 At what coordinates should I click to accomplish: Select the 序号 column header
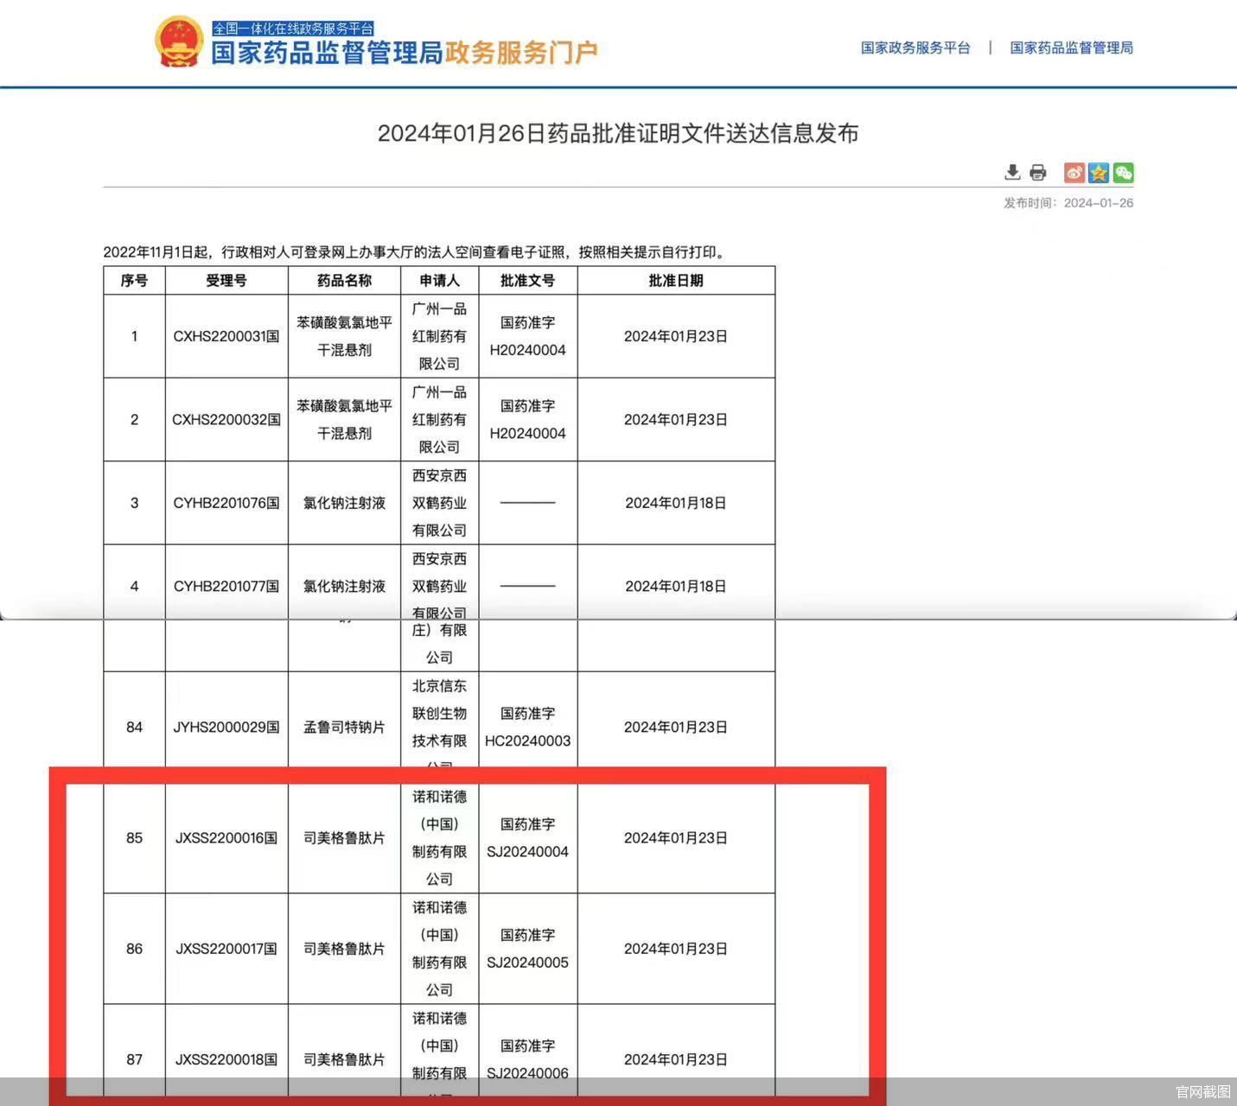tap(134, 280)
